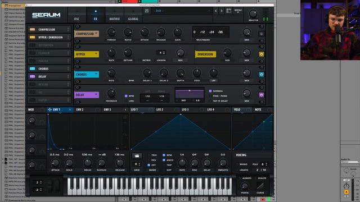This screenshot has height=202, width=360.
Task: Click the save preset disk icon
Action: [147, 11]
